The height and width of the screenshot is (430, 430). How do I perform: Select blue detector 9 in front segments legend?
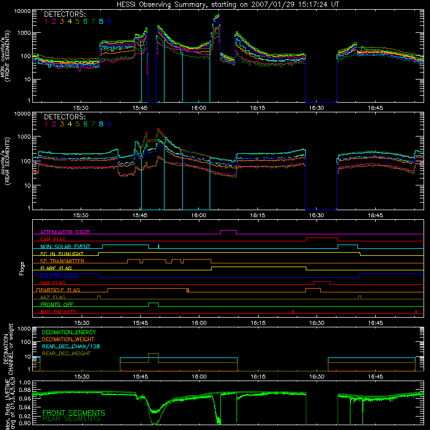pos(109,21)
